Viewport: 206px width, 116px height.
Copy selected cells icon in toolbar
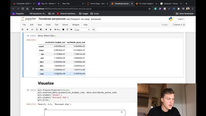(37, 30)
